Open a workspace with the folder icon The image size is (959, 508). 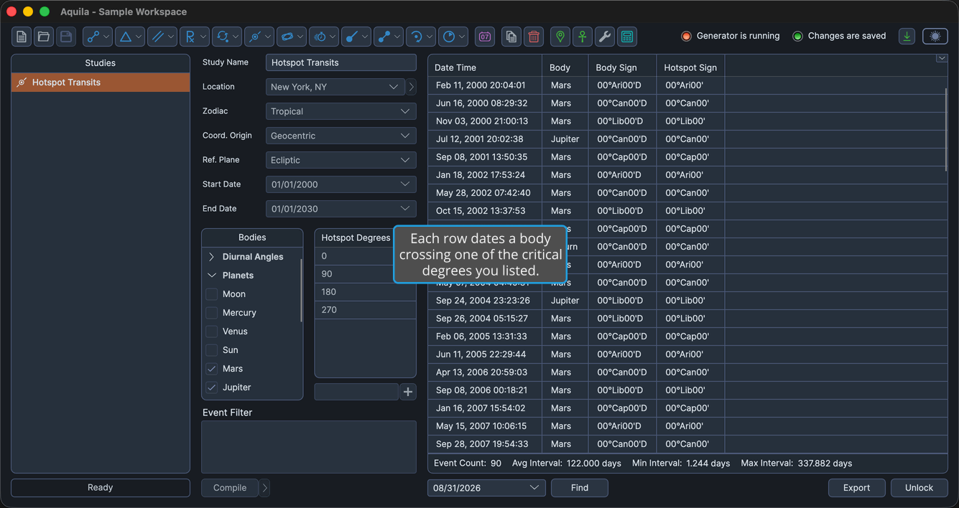[x=44, y=37]
